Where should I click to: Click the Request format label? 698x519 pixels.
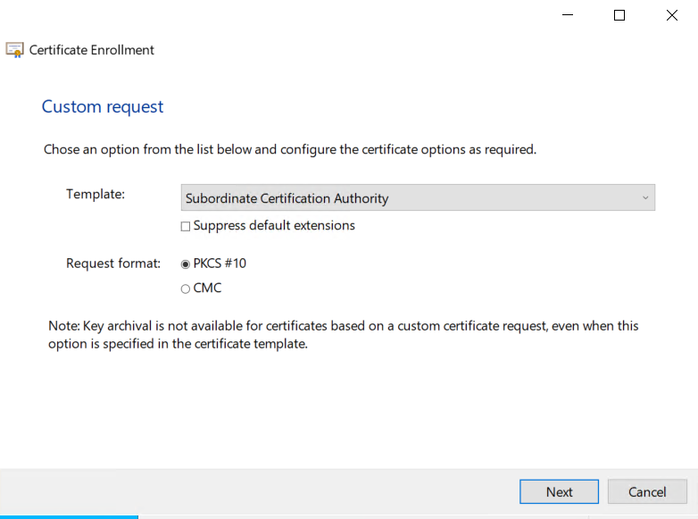click(x=113, y=264)
